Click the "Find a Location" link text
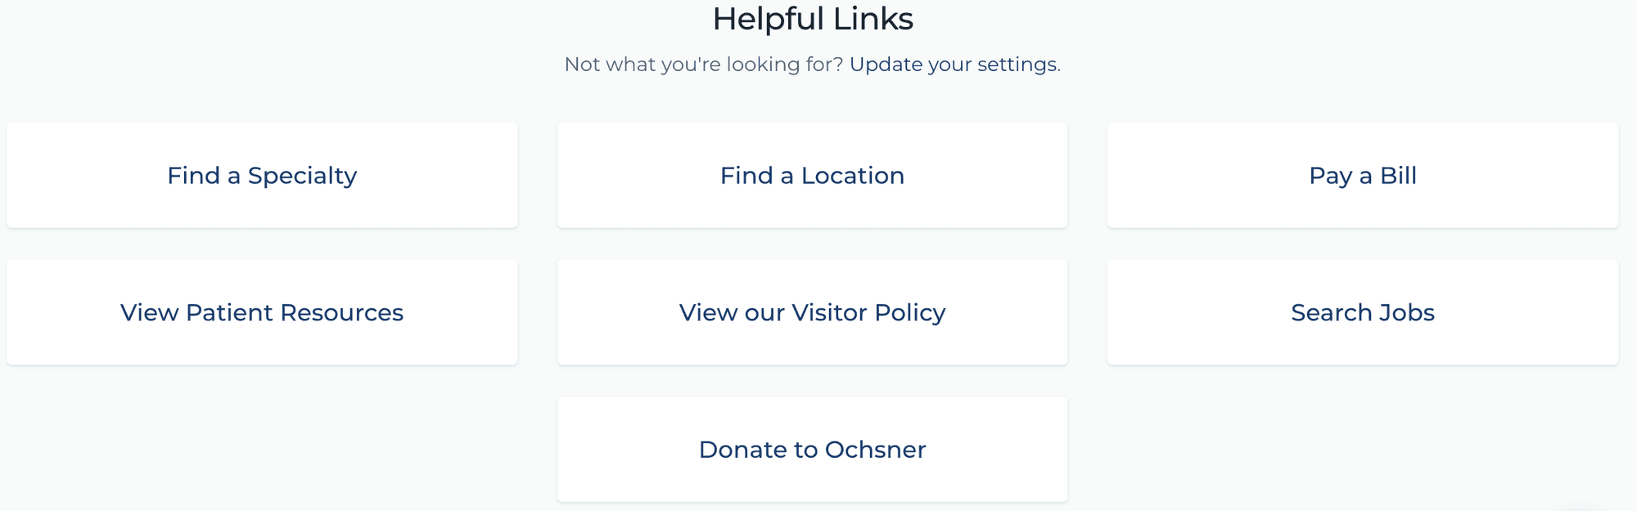Image resolution: width=1637 pixels, height=511 pixels. (812, 176)
